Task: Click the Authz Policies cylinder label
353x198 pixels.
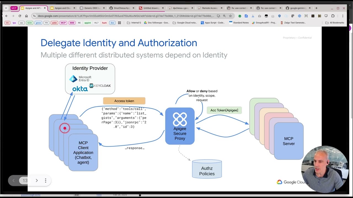Action: tap(207, 171)
